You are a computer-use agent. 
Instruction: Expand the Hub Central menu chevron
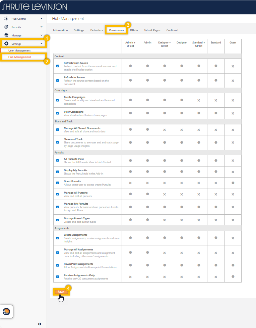(x=42, y=19)
